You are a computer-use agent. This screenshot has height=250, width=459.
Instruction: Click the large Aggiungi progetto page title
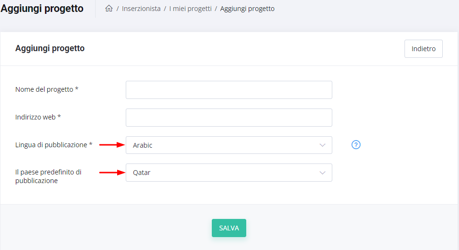tap(42, 9)
